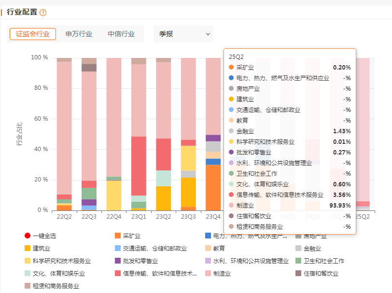Click the 采矿业 0.20% tooltip row
Image resolution: width=392 pixels, height=293 pixels.
[x=290, y=67]
